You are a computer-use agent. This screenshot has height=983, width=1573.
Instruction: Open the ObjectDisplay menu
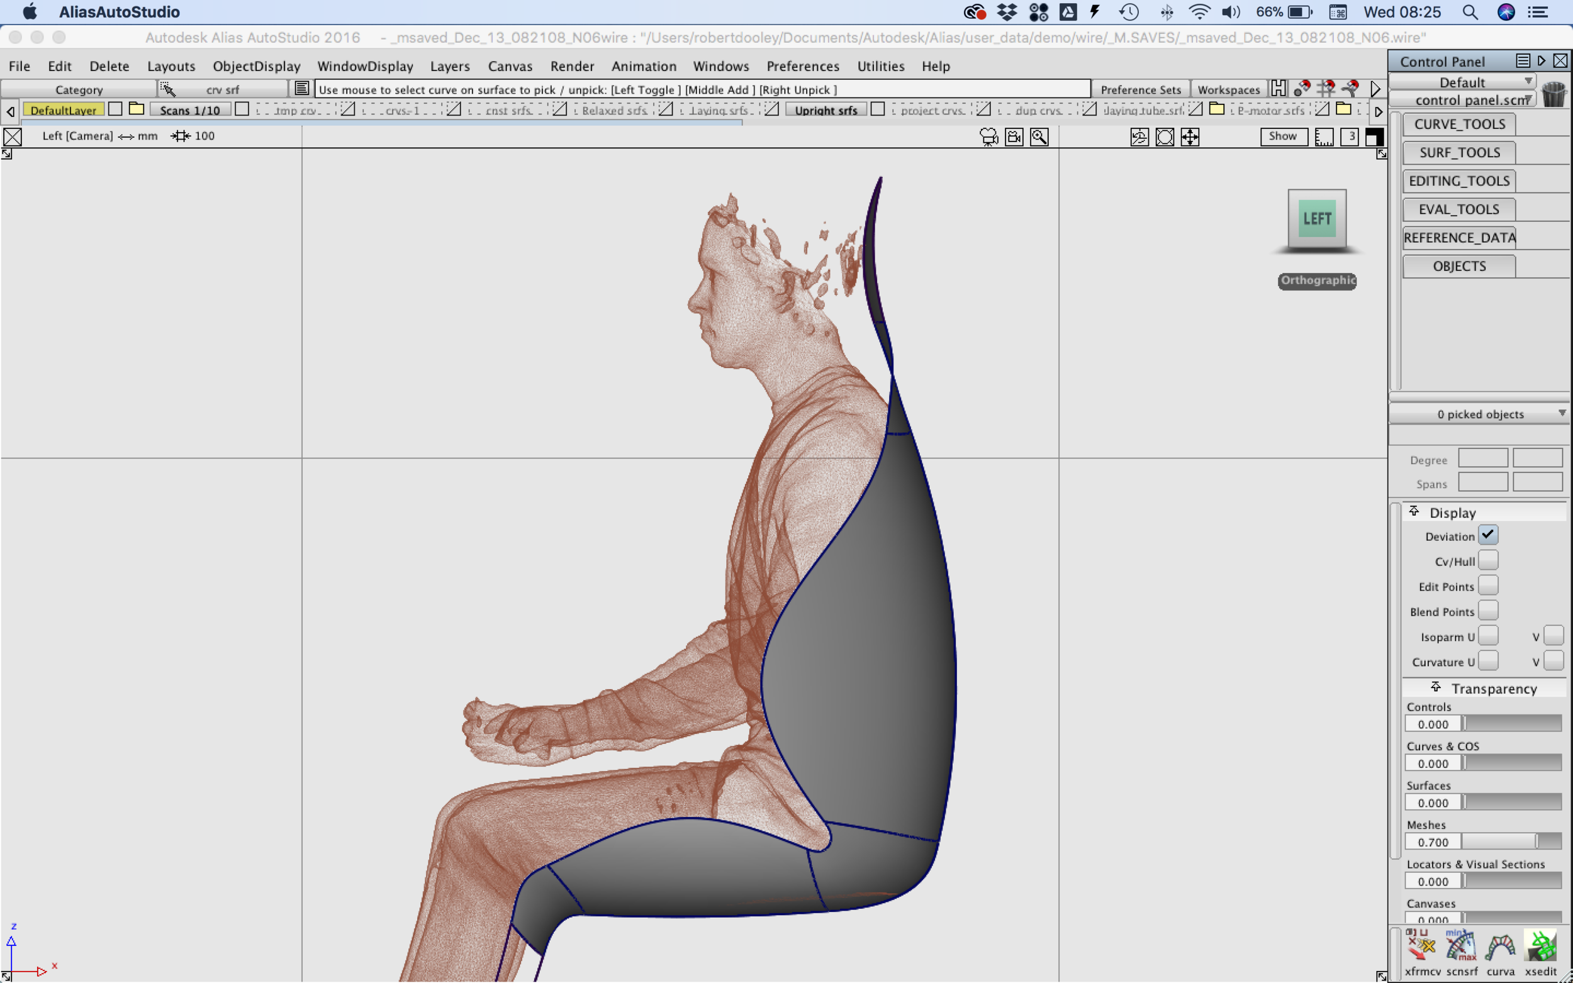click(x=256, y=66)
